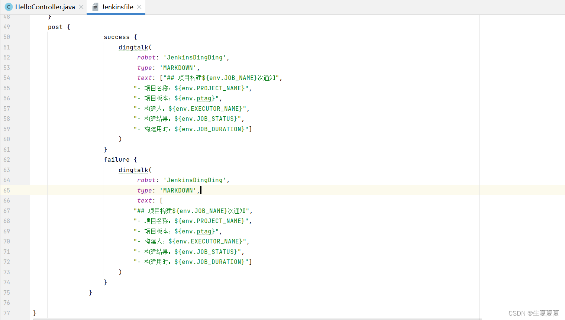565x320 pixels.
Task: Click line number 49 in the gutter
Action: pyautogui.click(x=7, y=27)
